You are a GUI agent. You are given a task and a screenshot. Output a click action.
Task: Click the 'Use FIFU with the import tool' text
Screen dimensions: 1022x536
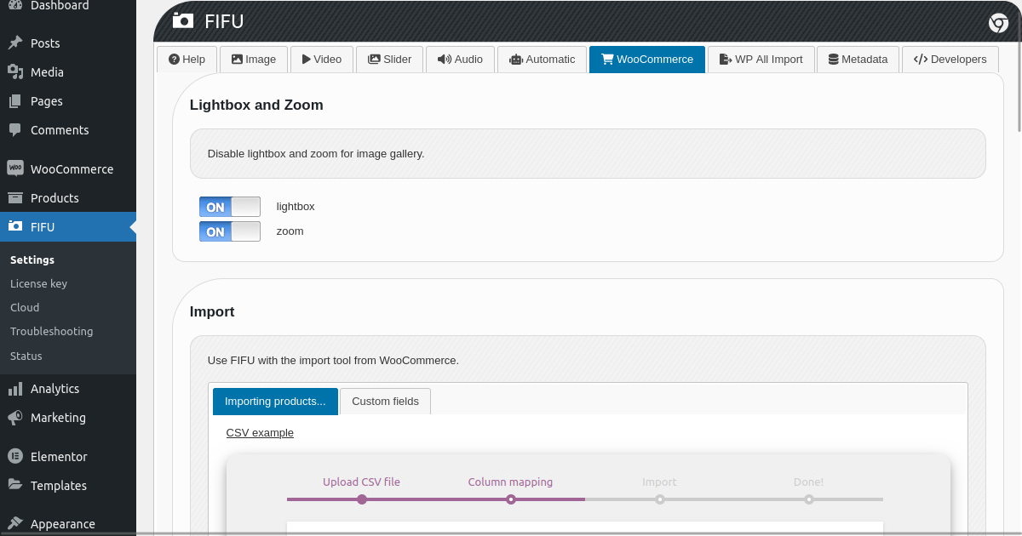(333, 361)
